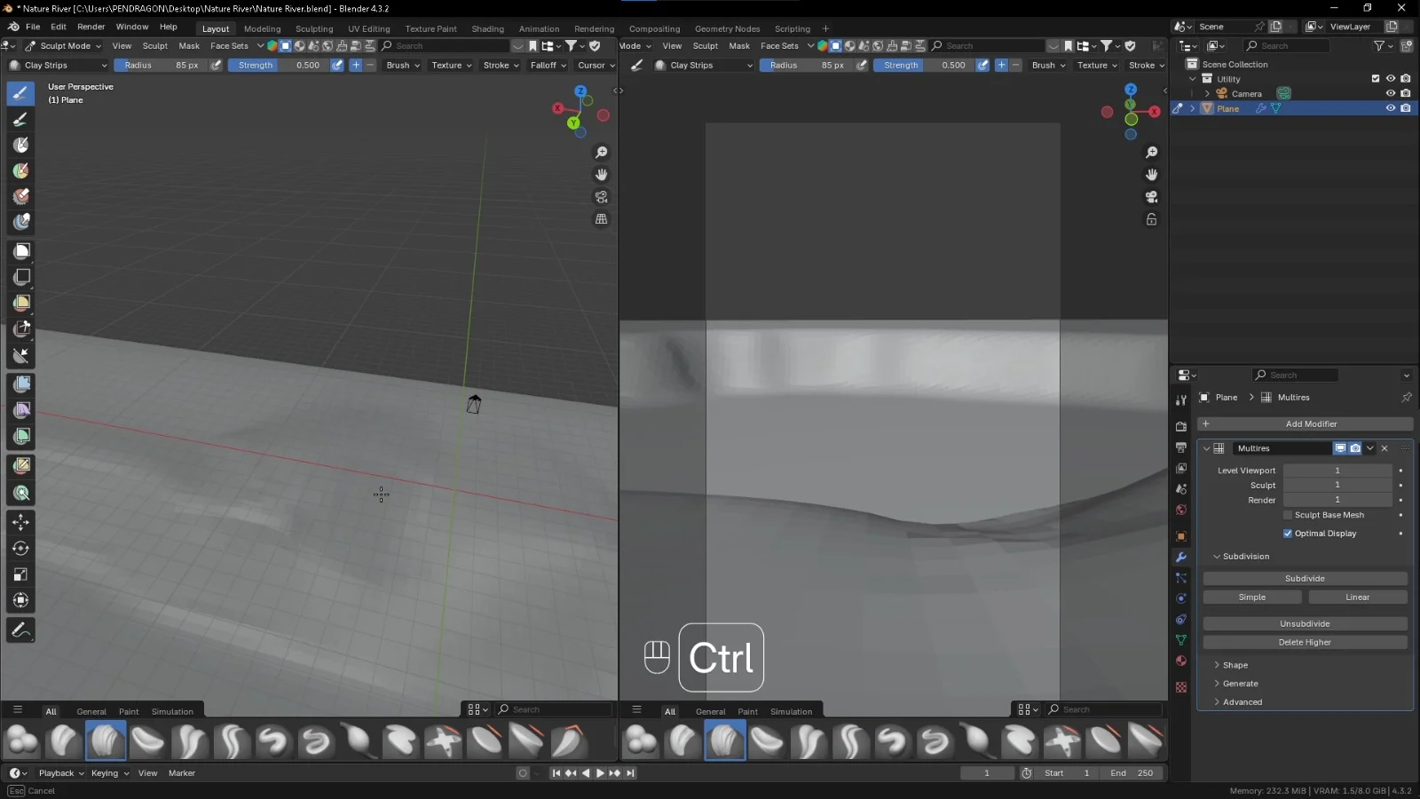
Task: Click the Subdivide button in the modifier
Action: coord(1304,578)
